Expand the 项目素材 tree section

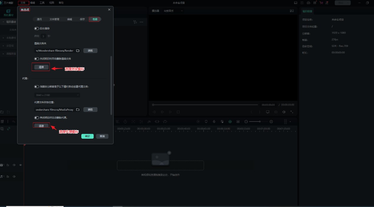tap(3, 22)
